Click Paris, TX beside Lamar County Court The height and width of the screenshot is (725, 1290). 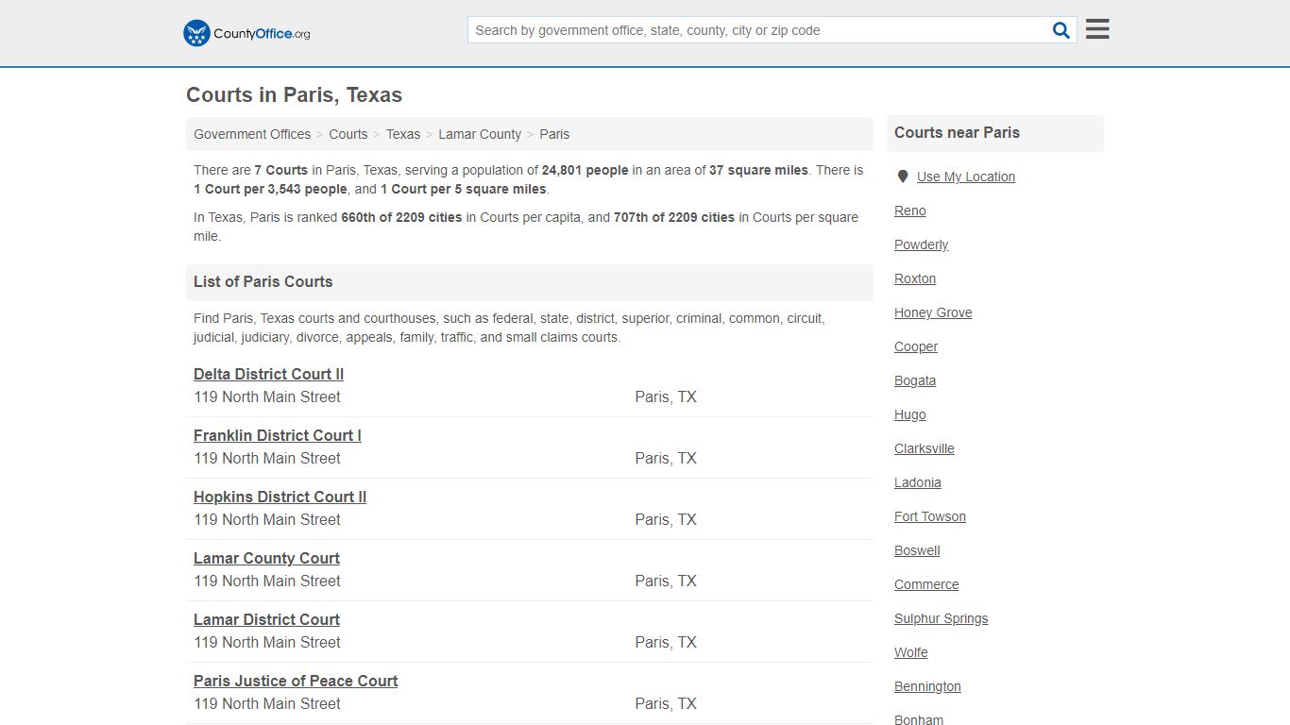(x=666, y=582)
